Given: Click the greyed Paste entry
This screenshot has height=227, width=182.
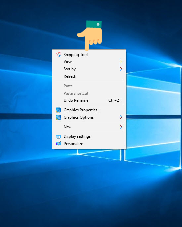Looking at the screenshot, I should 89,86.
